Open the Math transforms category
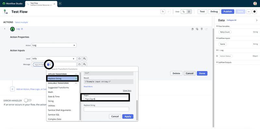260x129 pixels. click(x=51, y=92)
